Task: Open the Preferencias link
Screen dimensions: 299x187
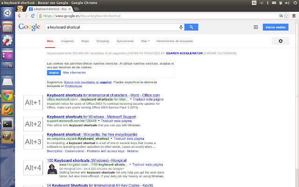Action: coord(74,86)
